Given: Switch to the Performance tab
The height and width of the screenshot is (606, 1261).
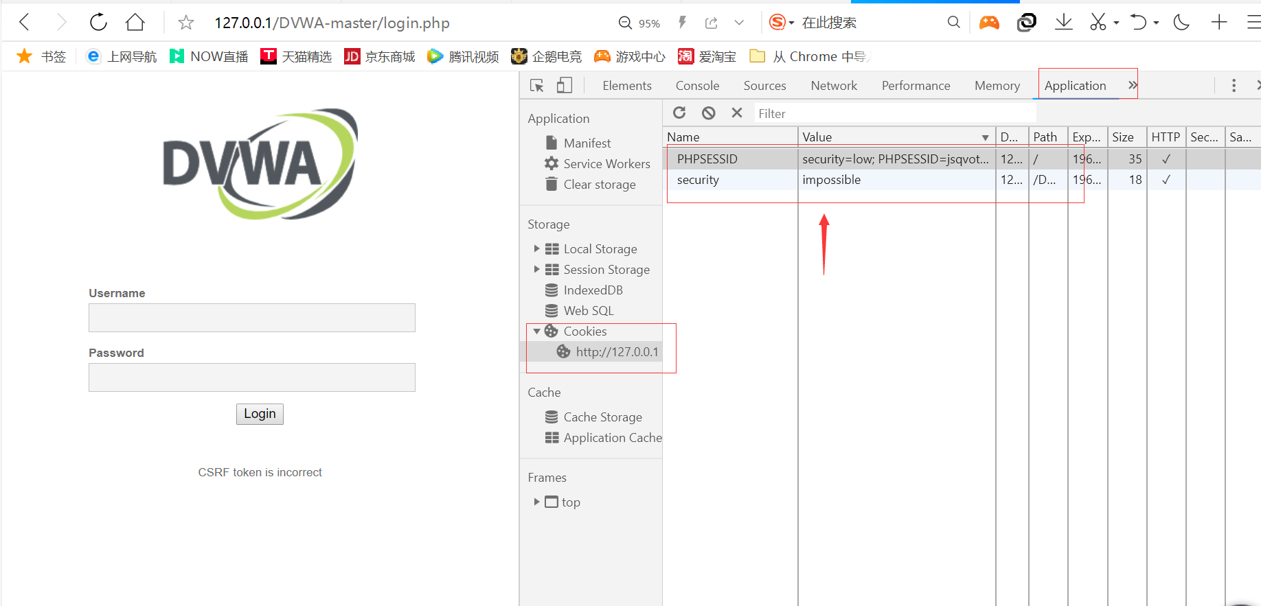Looking at the screenshot, I should (916, 86).
